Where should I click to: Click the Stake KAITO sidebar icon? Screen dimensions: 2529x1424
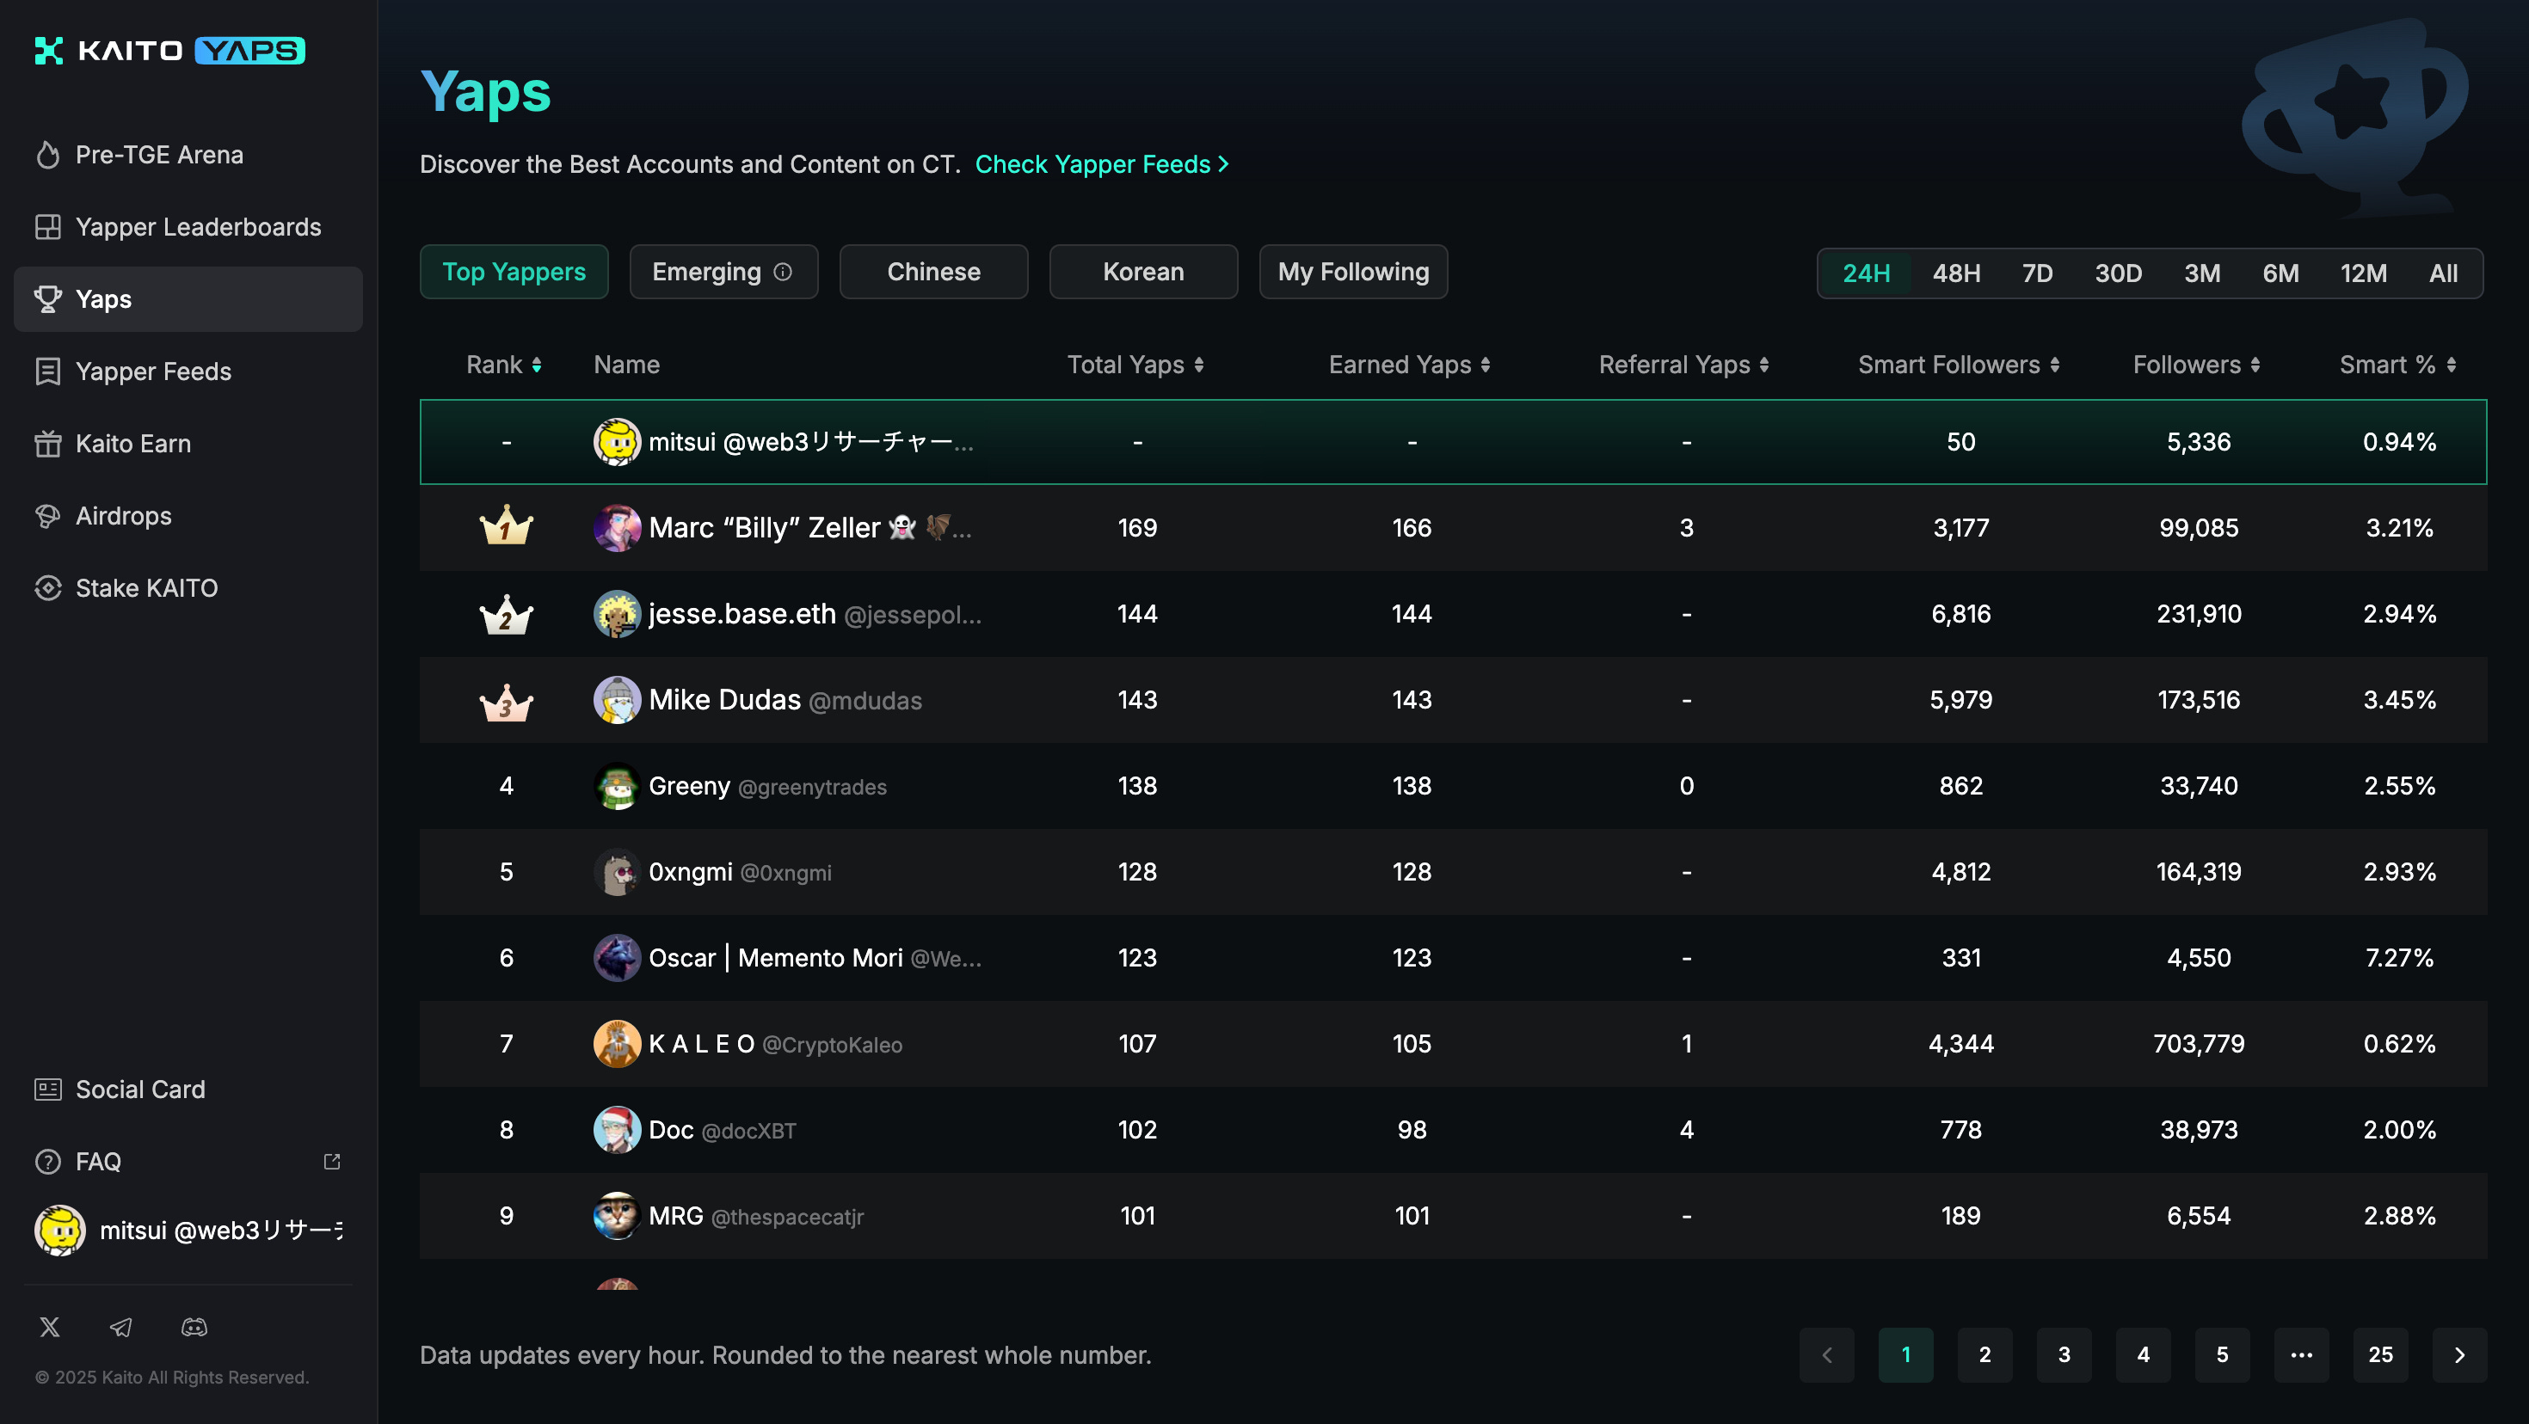point(48,588)
